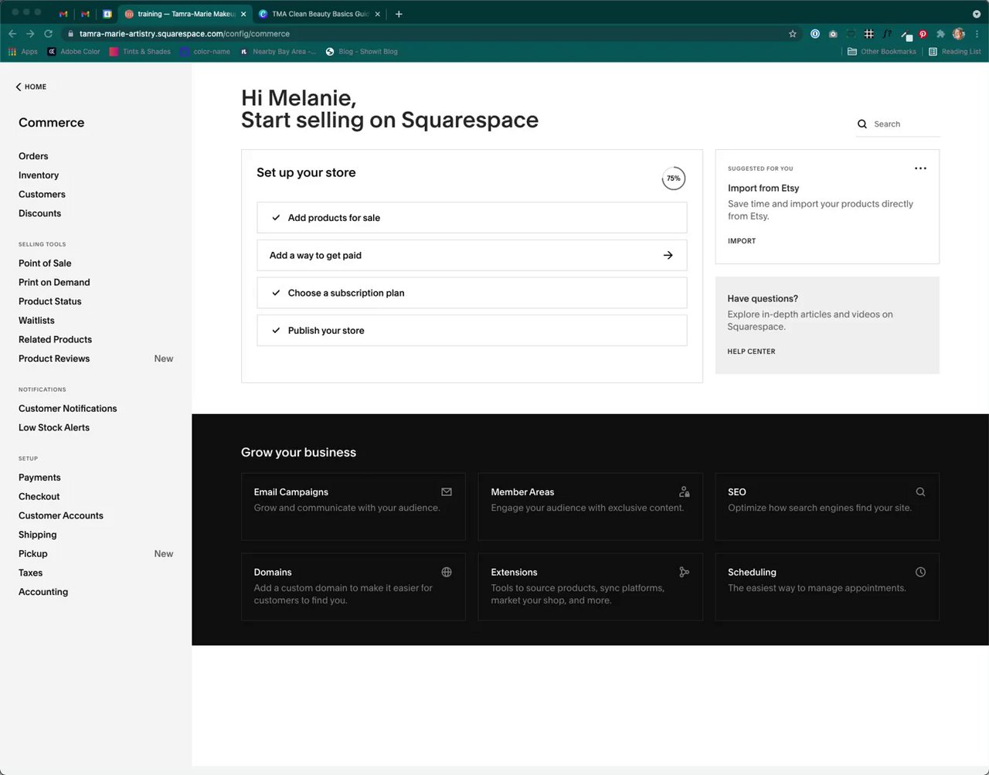
Task: Open Customers in the sidebar
Action: click(x=42, y=195)
